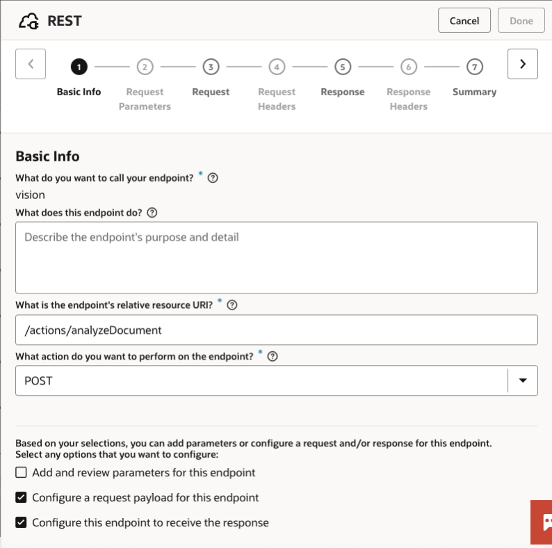Show help for endpoint action question

(x=273, y=356)
